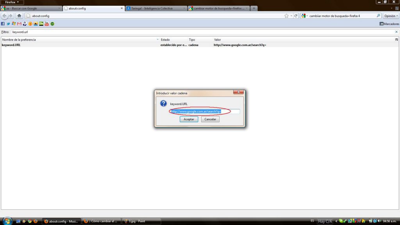Screen dimensions: 400x225
Task: Reload the page with the refresh icon
Action: point(296,16)
